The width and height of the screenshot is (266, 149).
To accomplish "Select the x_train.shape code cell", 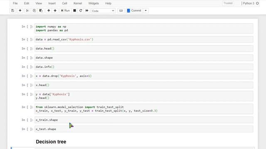I will (x=144, y=120).
